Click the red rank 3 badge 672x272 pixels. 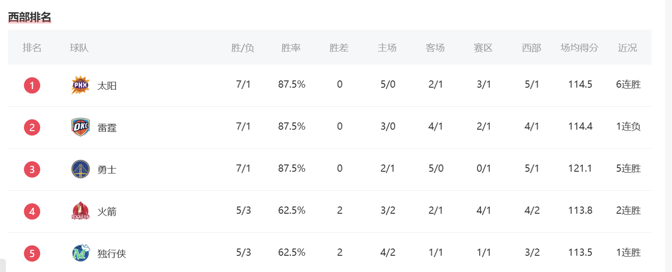[x=32, y=169]
